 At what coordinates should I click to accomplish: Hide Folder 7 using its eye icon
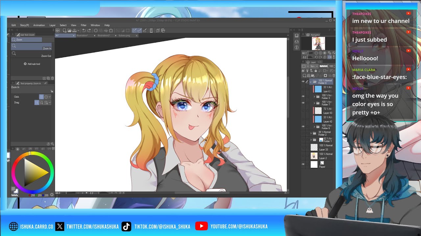tap(303, 103)
